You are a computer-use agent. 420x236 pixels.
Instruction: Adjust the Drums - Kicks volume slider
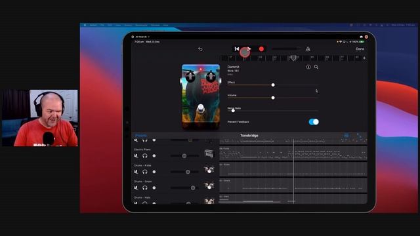tap(188, 172)
